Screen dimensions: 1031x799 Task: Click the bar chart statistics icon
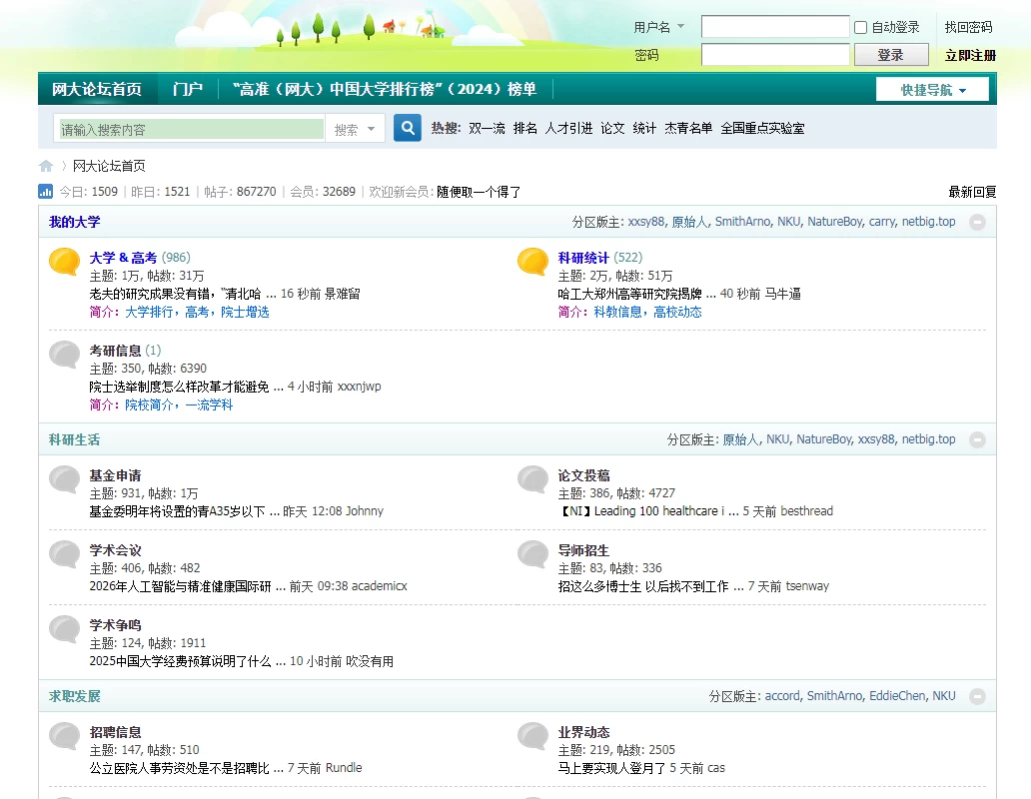point(46,192)
